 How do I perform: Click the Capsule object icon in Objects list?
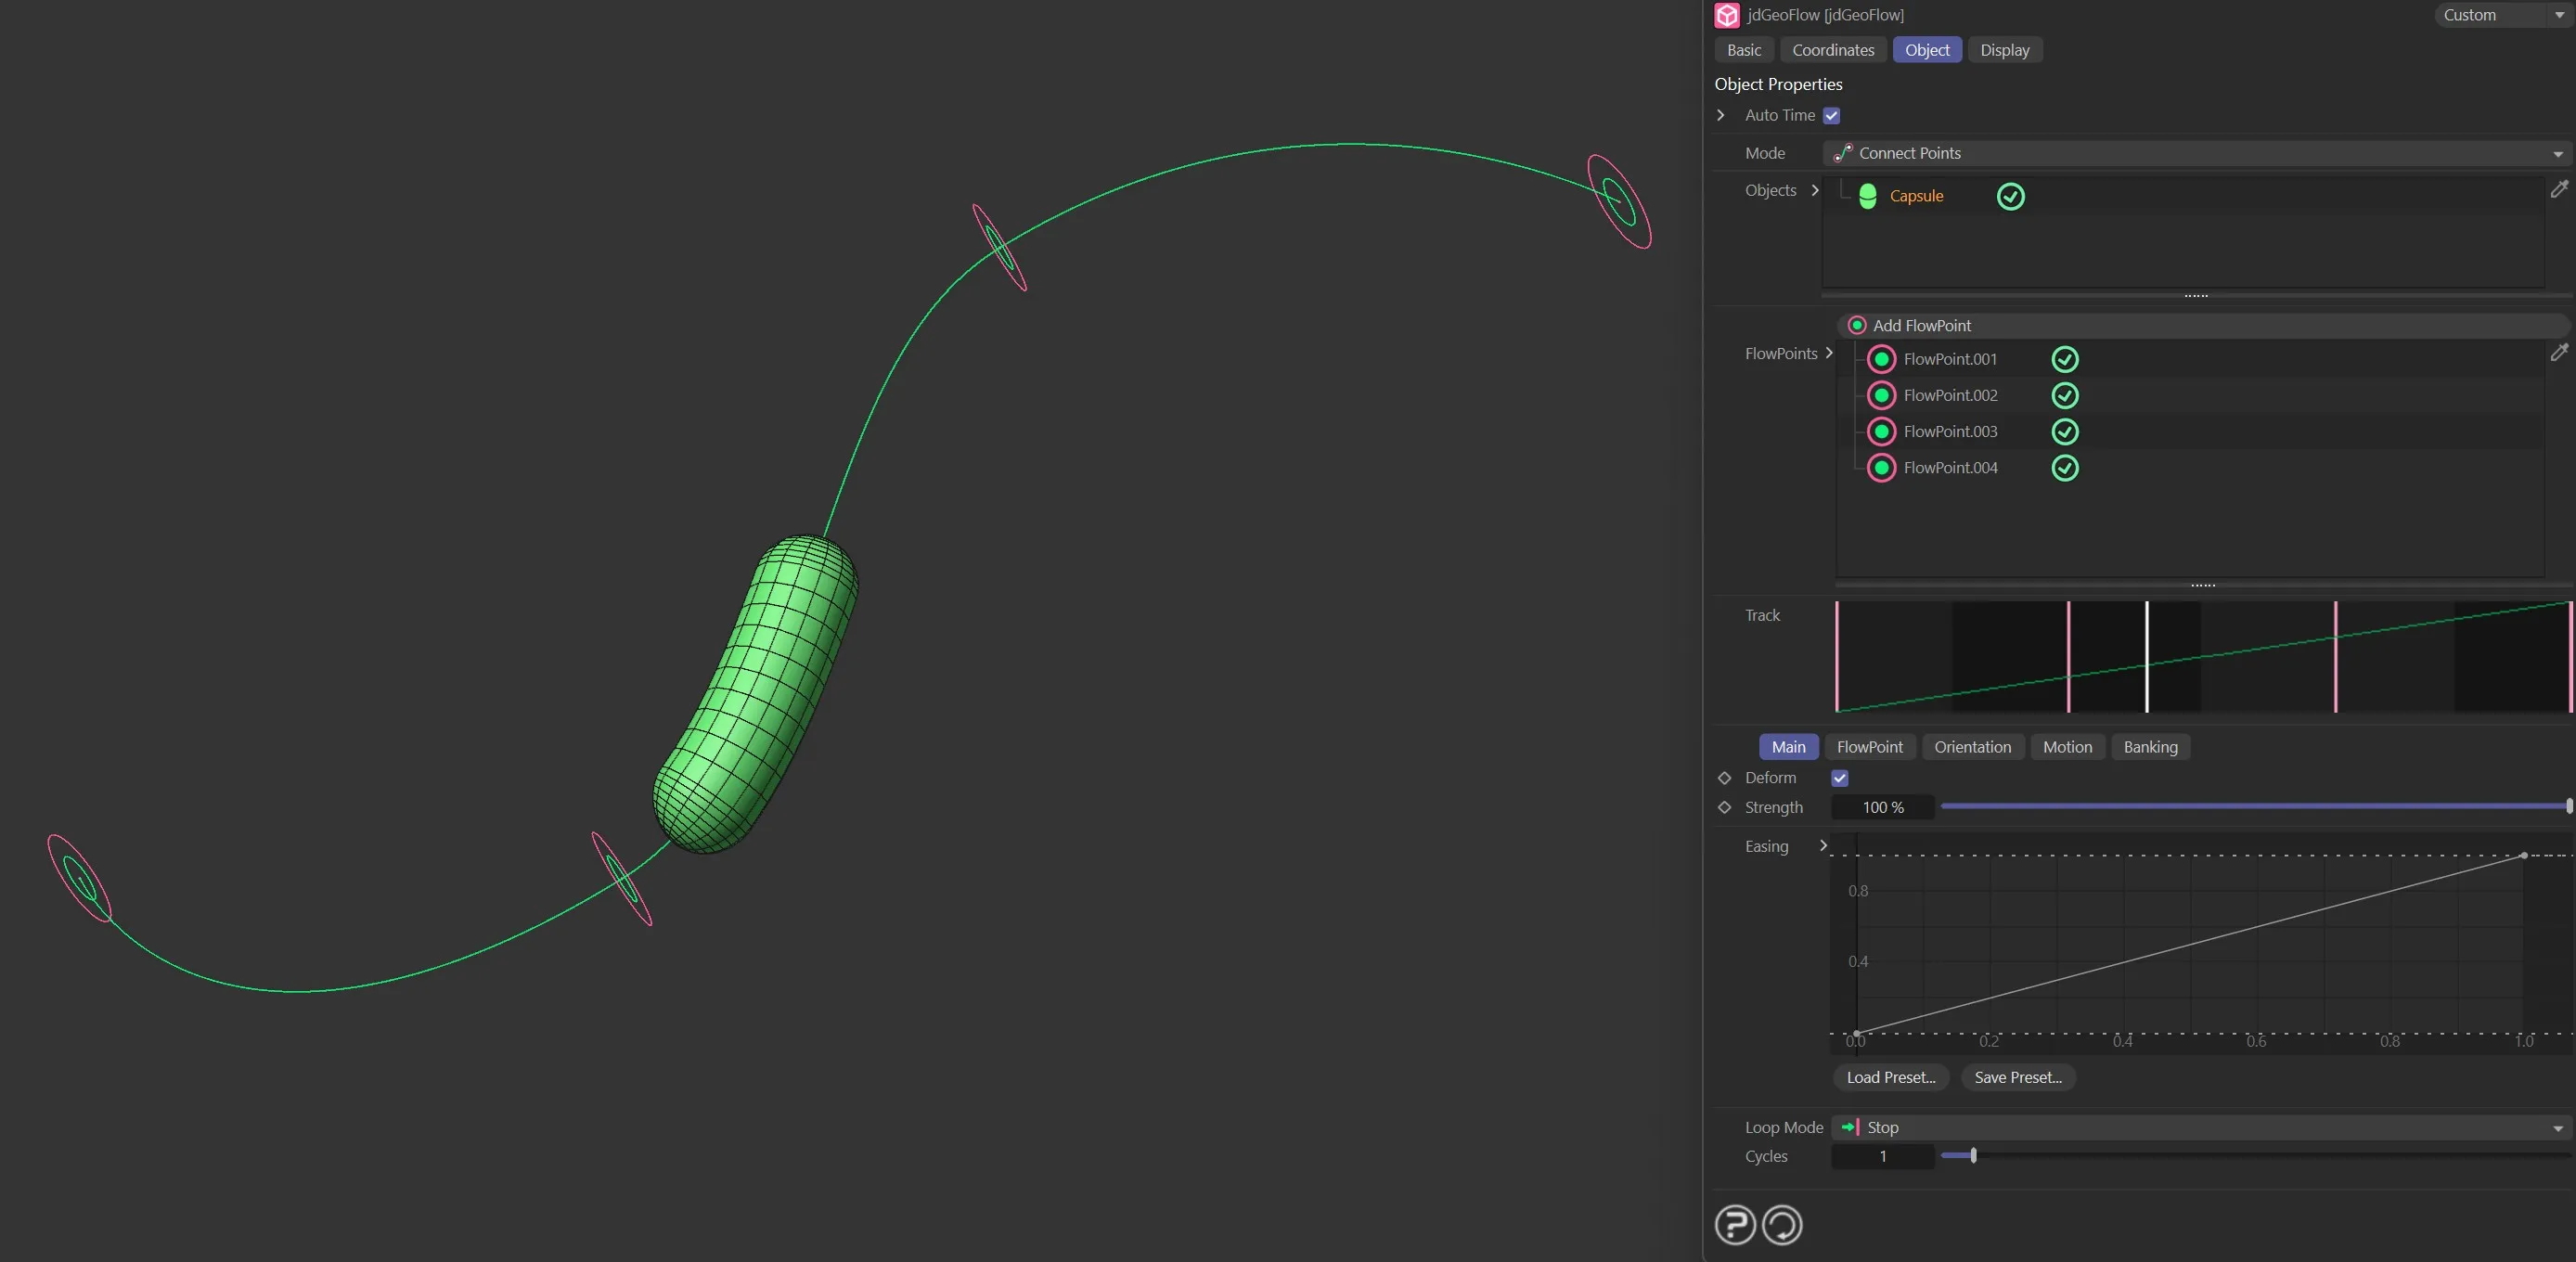click(x=1868, y=196)
